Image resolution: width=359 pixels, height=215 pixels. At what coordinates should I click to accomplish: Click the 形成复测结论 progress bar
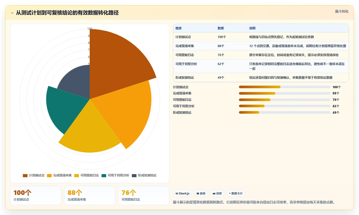click(x=285, y=112)
